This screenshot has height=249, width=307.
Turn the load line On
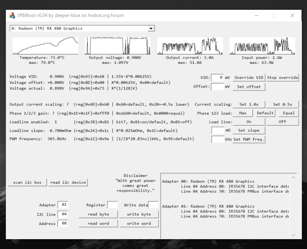pyautogui.click(x=249, y=122)
